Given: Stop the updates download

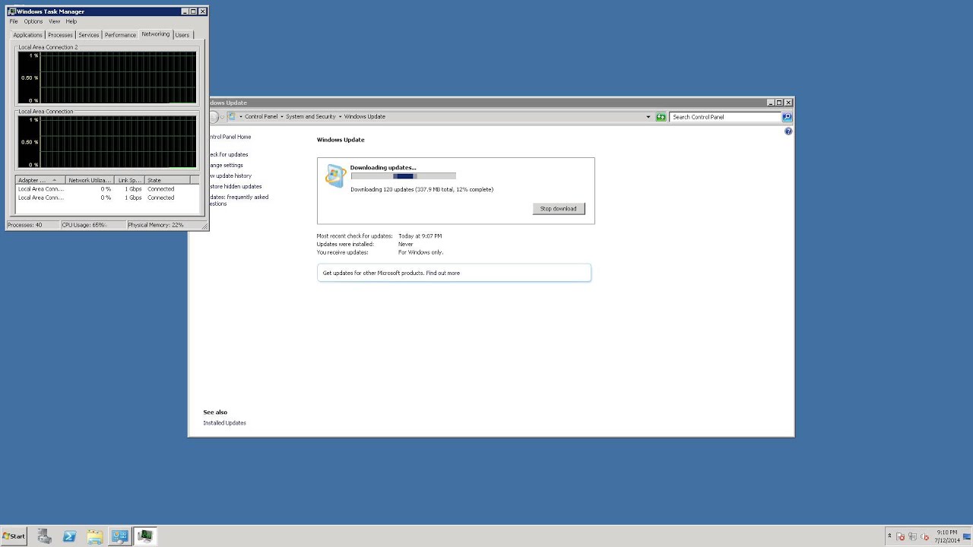Looking at the screenshot, I should (559, 208).
